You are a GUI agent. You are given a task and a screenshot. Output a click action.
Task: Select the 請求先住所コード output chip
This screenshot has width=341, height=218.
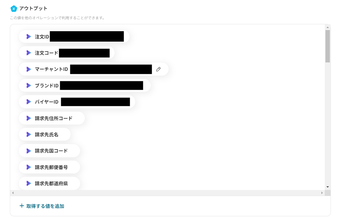tap(52, 118)
